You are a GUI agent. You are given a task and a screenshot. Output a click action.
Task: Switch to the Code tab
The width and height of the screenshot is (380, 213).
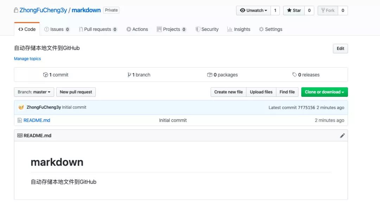pos(27,29)
